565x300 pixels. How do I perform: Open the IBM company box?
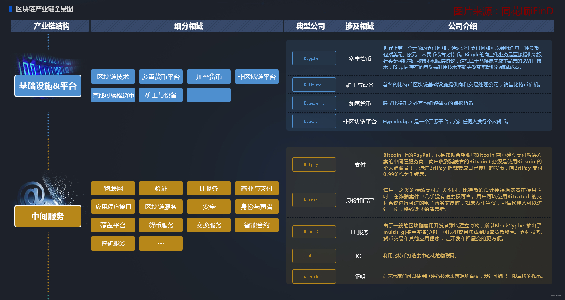pos(314,255)
